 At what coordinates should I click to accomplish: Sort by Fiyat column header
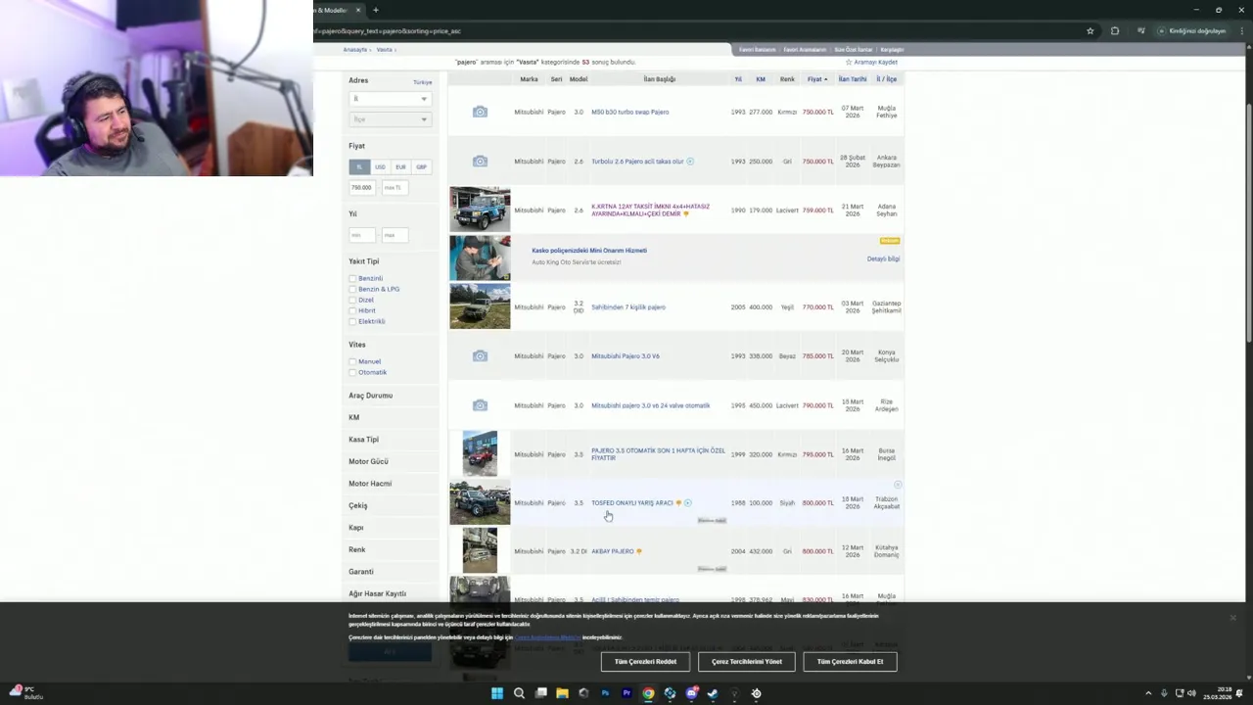(817, 79)
